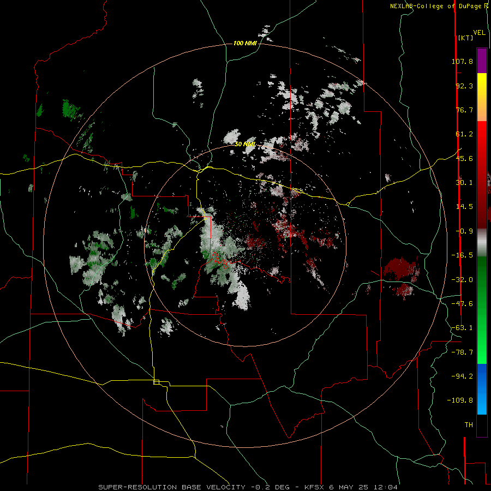Click the yellow square marker at highway junction
The image size is (491, 491).
156,382
